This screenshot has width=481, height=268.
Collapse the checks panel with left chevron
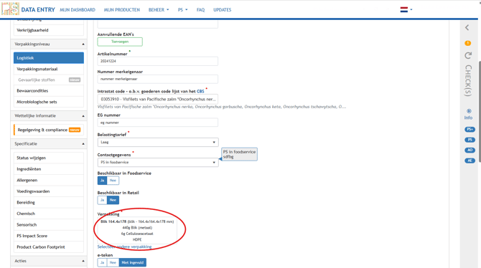pos(467,27)
